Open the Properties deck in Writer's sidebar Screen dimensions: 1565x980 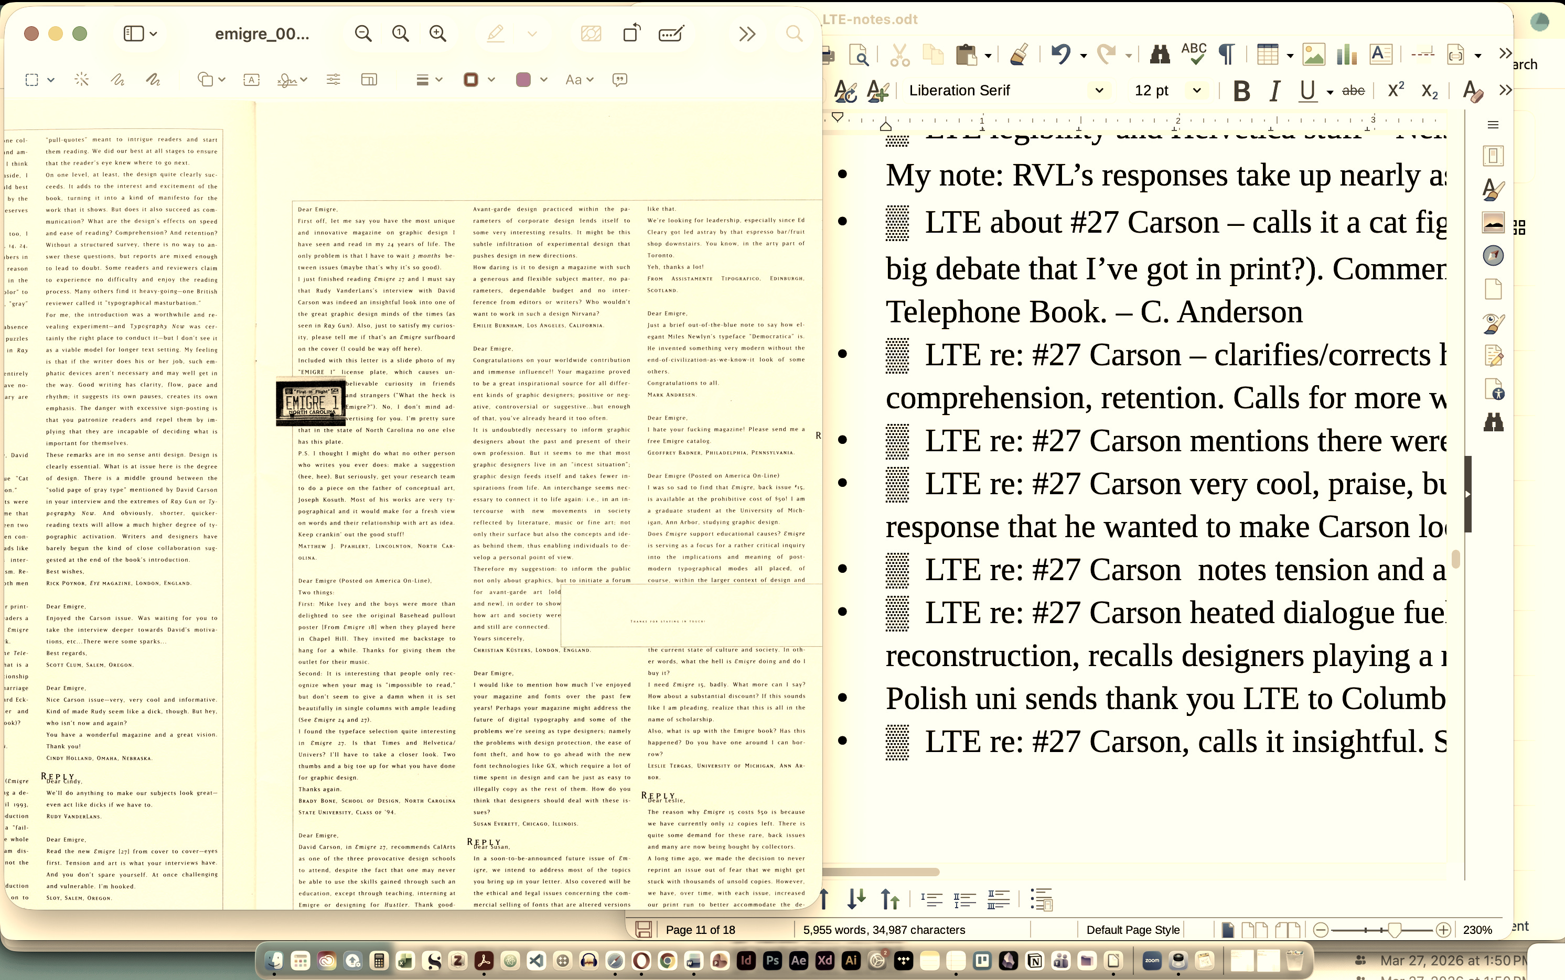point(1493,156)
